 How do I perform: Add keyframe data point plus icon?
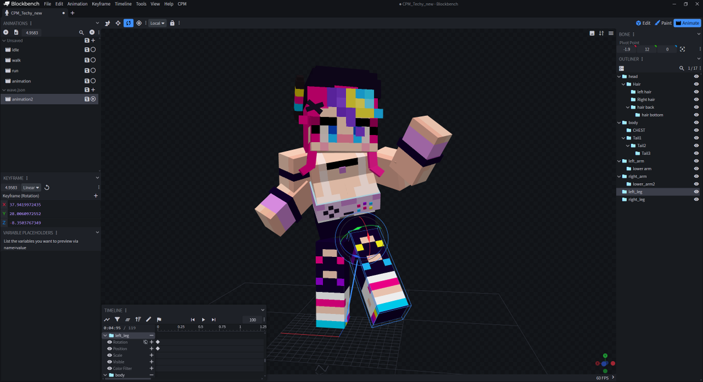(x=96, y=196)
